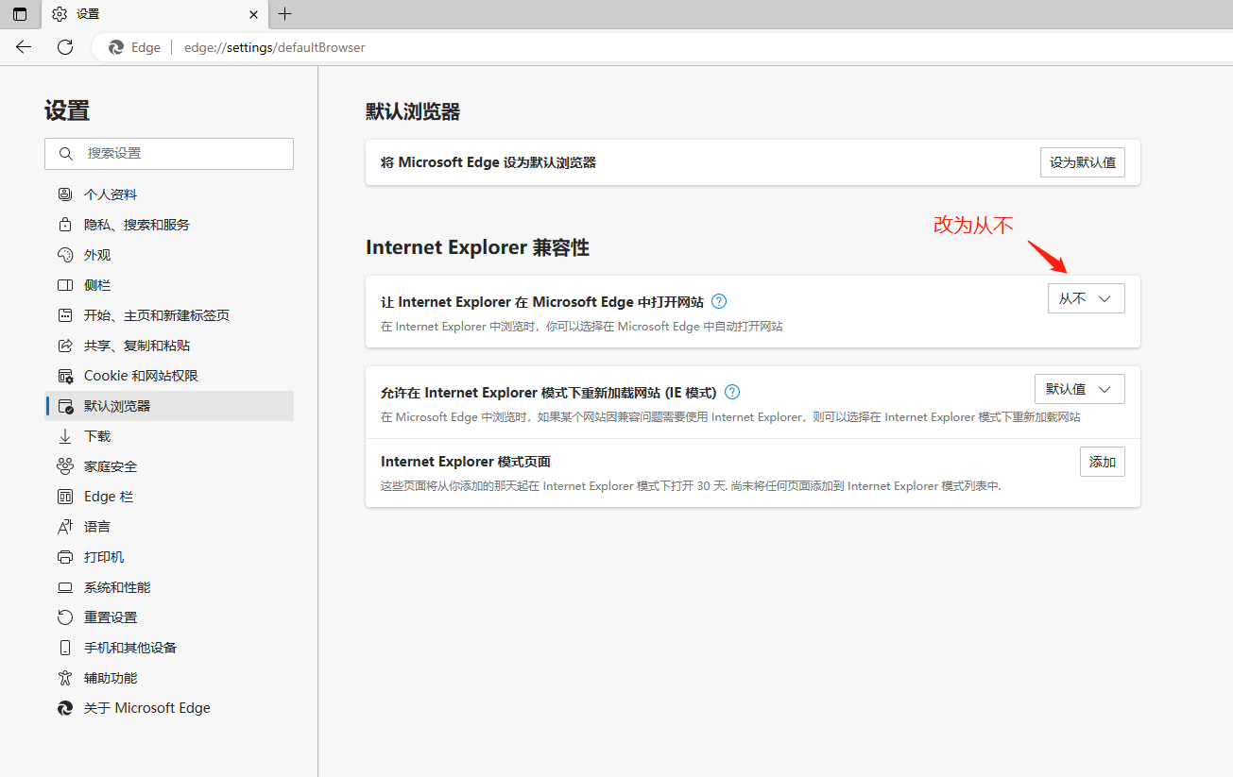Click the 家庭安全 family icon
The image size is (1233, 777).
pos(65,466)
